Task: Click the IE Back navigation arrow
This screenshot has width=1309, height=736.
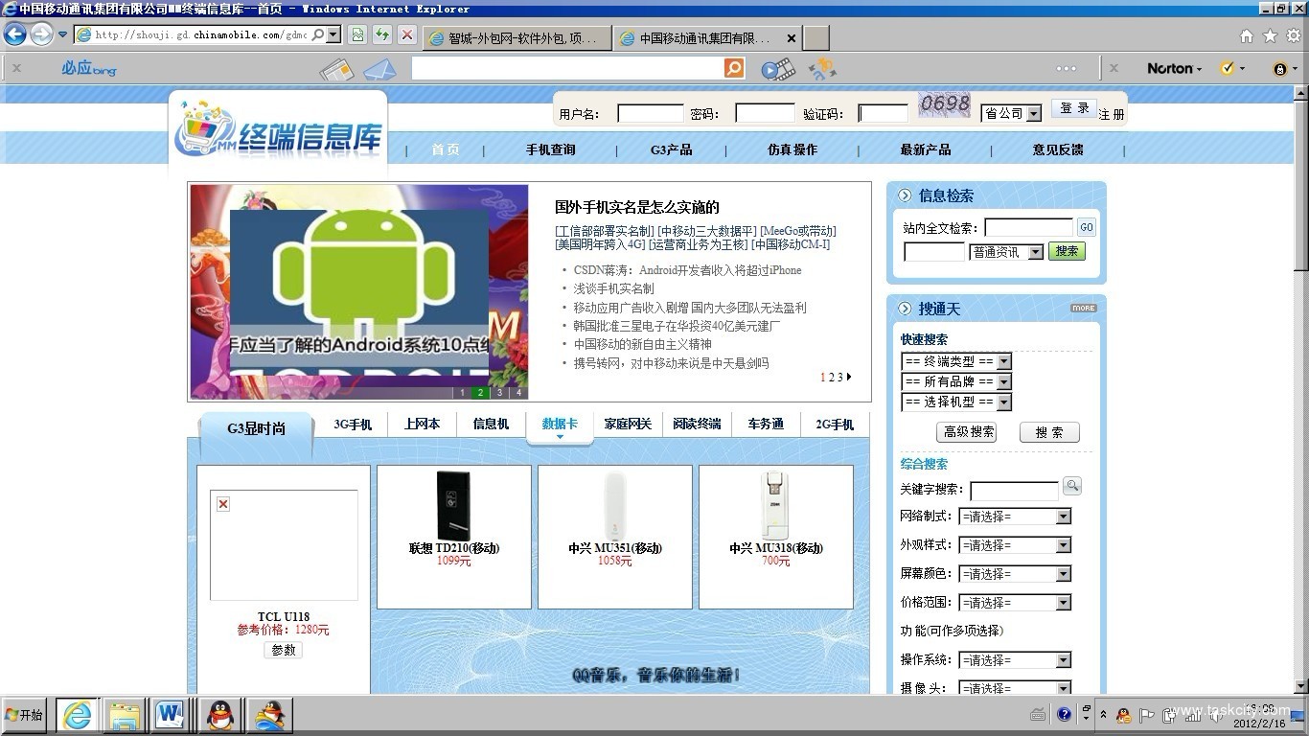Action: click(14, 34)
